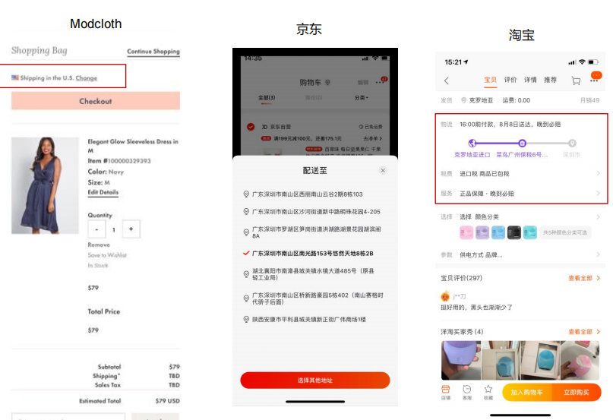The height and width of the screenshot is (420, 613).
Task: Click Taobao status bar battery icon
Action: tap(593, 62)
